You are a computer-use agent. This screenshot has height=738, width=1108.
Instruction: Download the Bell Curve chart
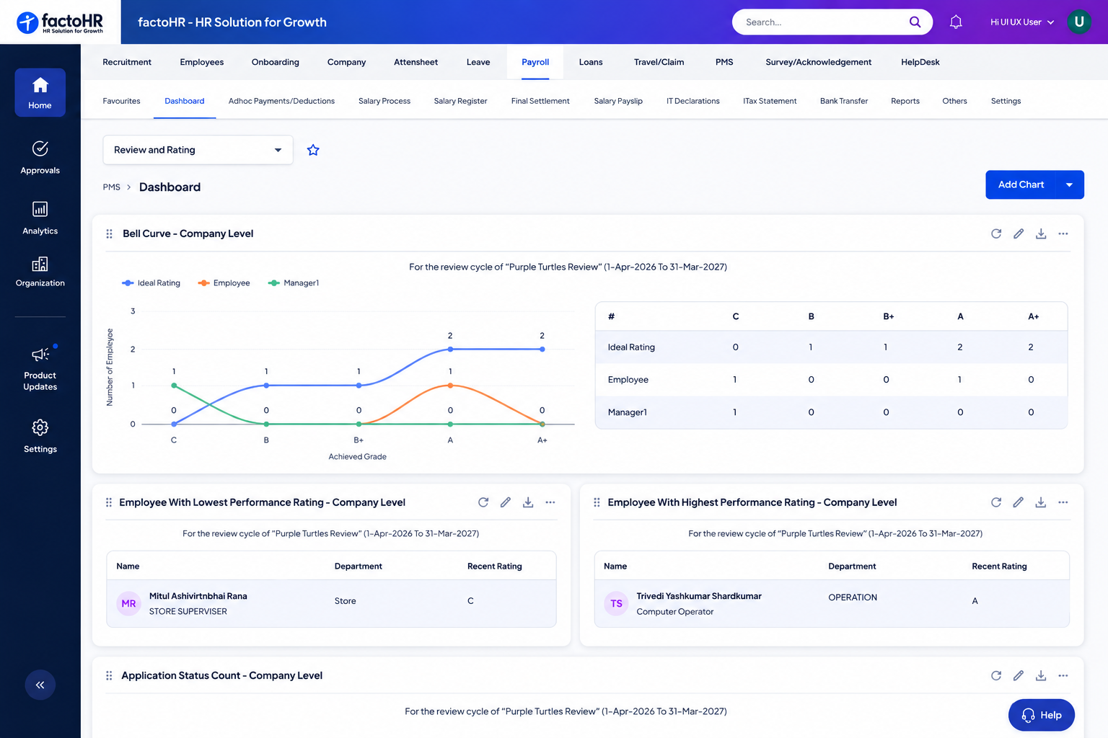[1041, 234]
